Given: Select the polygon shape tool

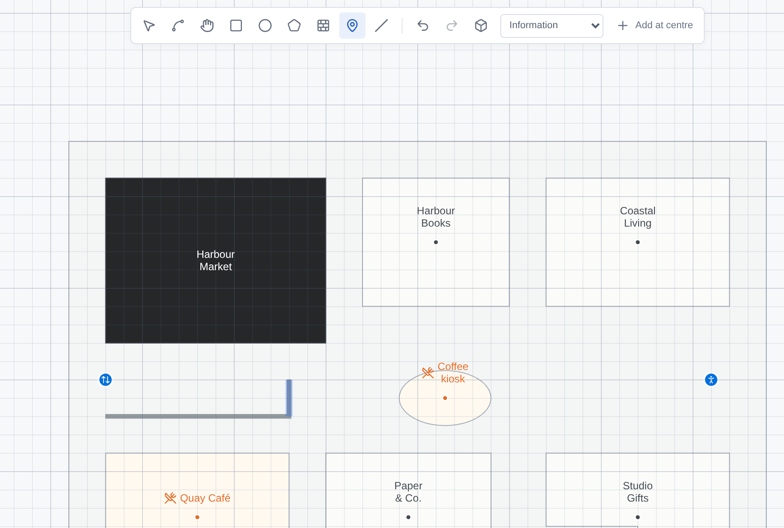Looking at the screenshot, I should 294,26.
